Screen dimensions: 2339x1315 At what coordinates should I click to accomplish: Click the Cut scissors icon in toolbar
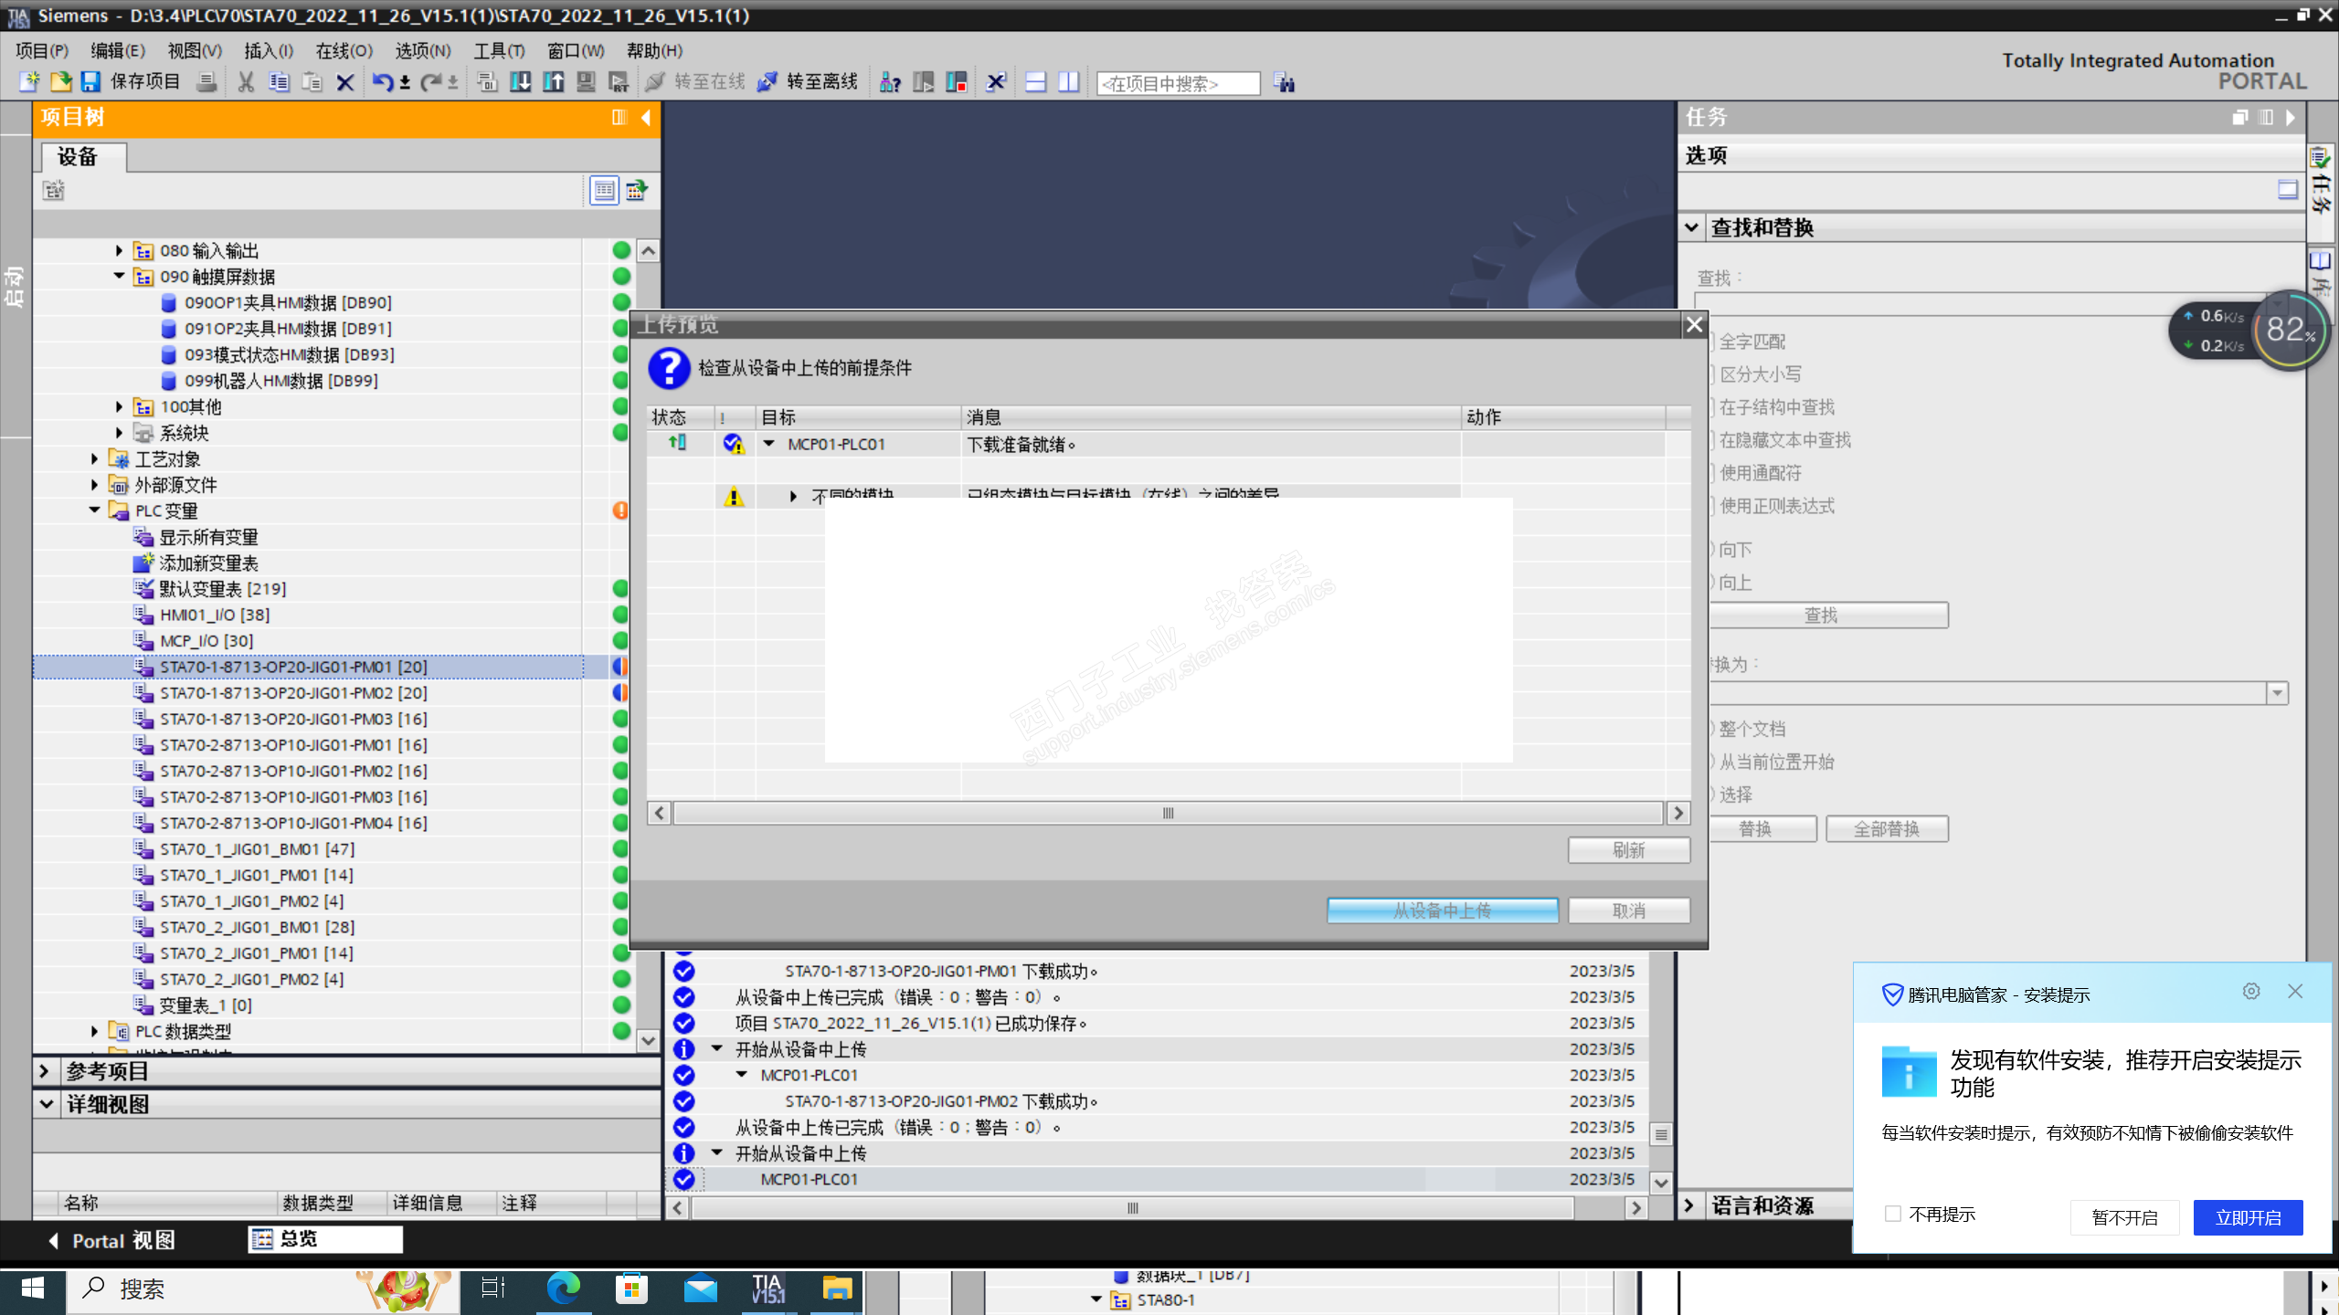(x=245, y=82)
